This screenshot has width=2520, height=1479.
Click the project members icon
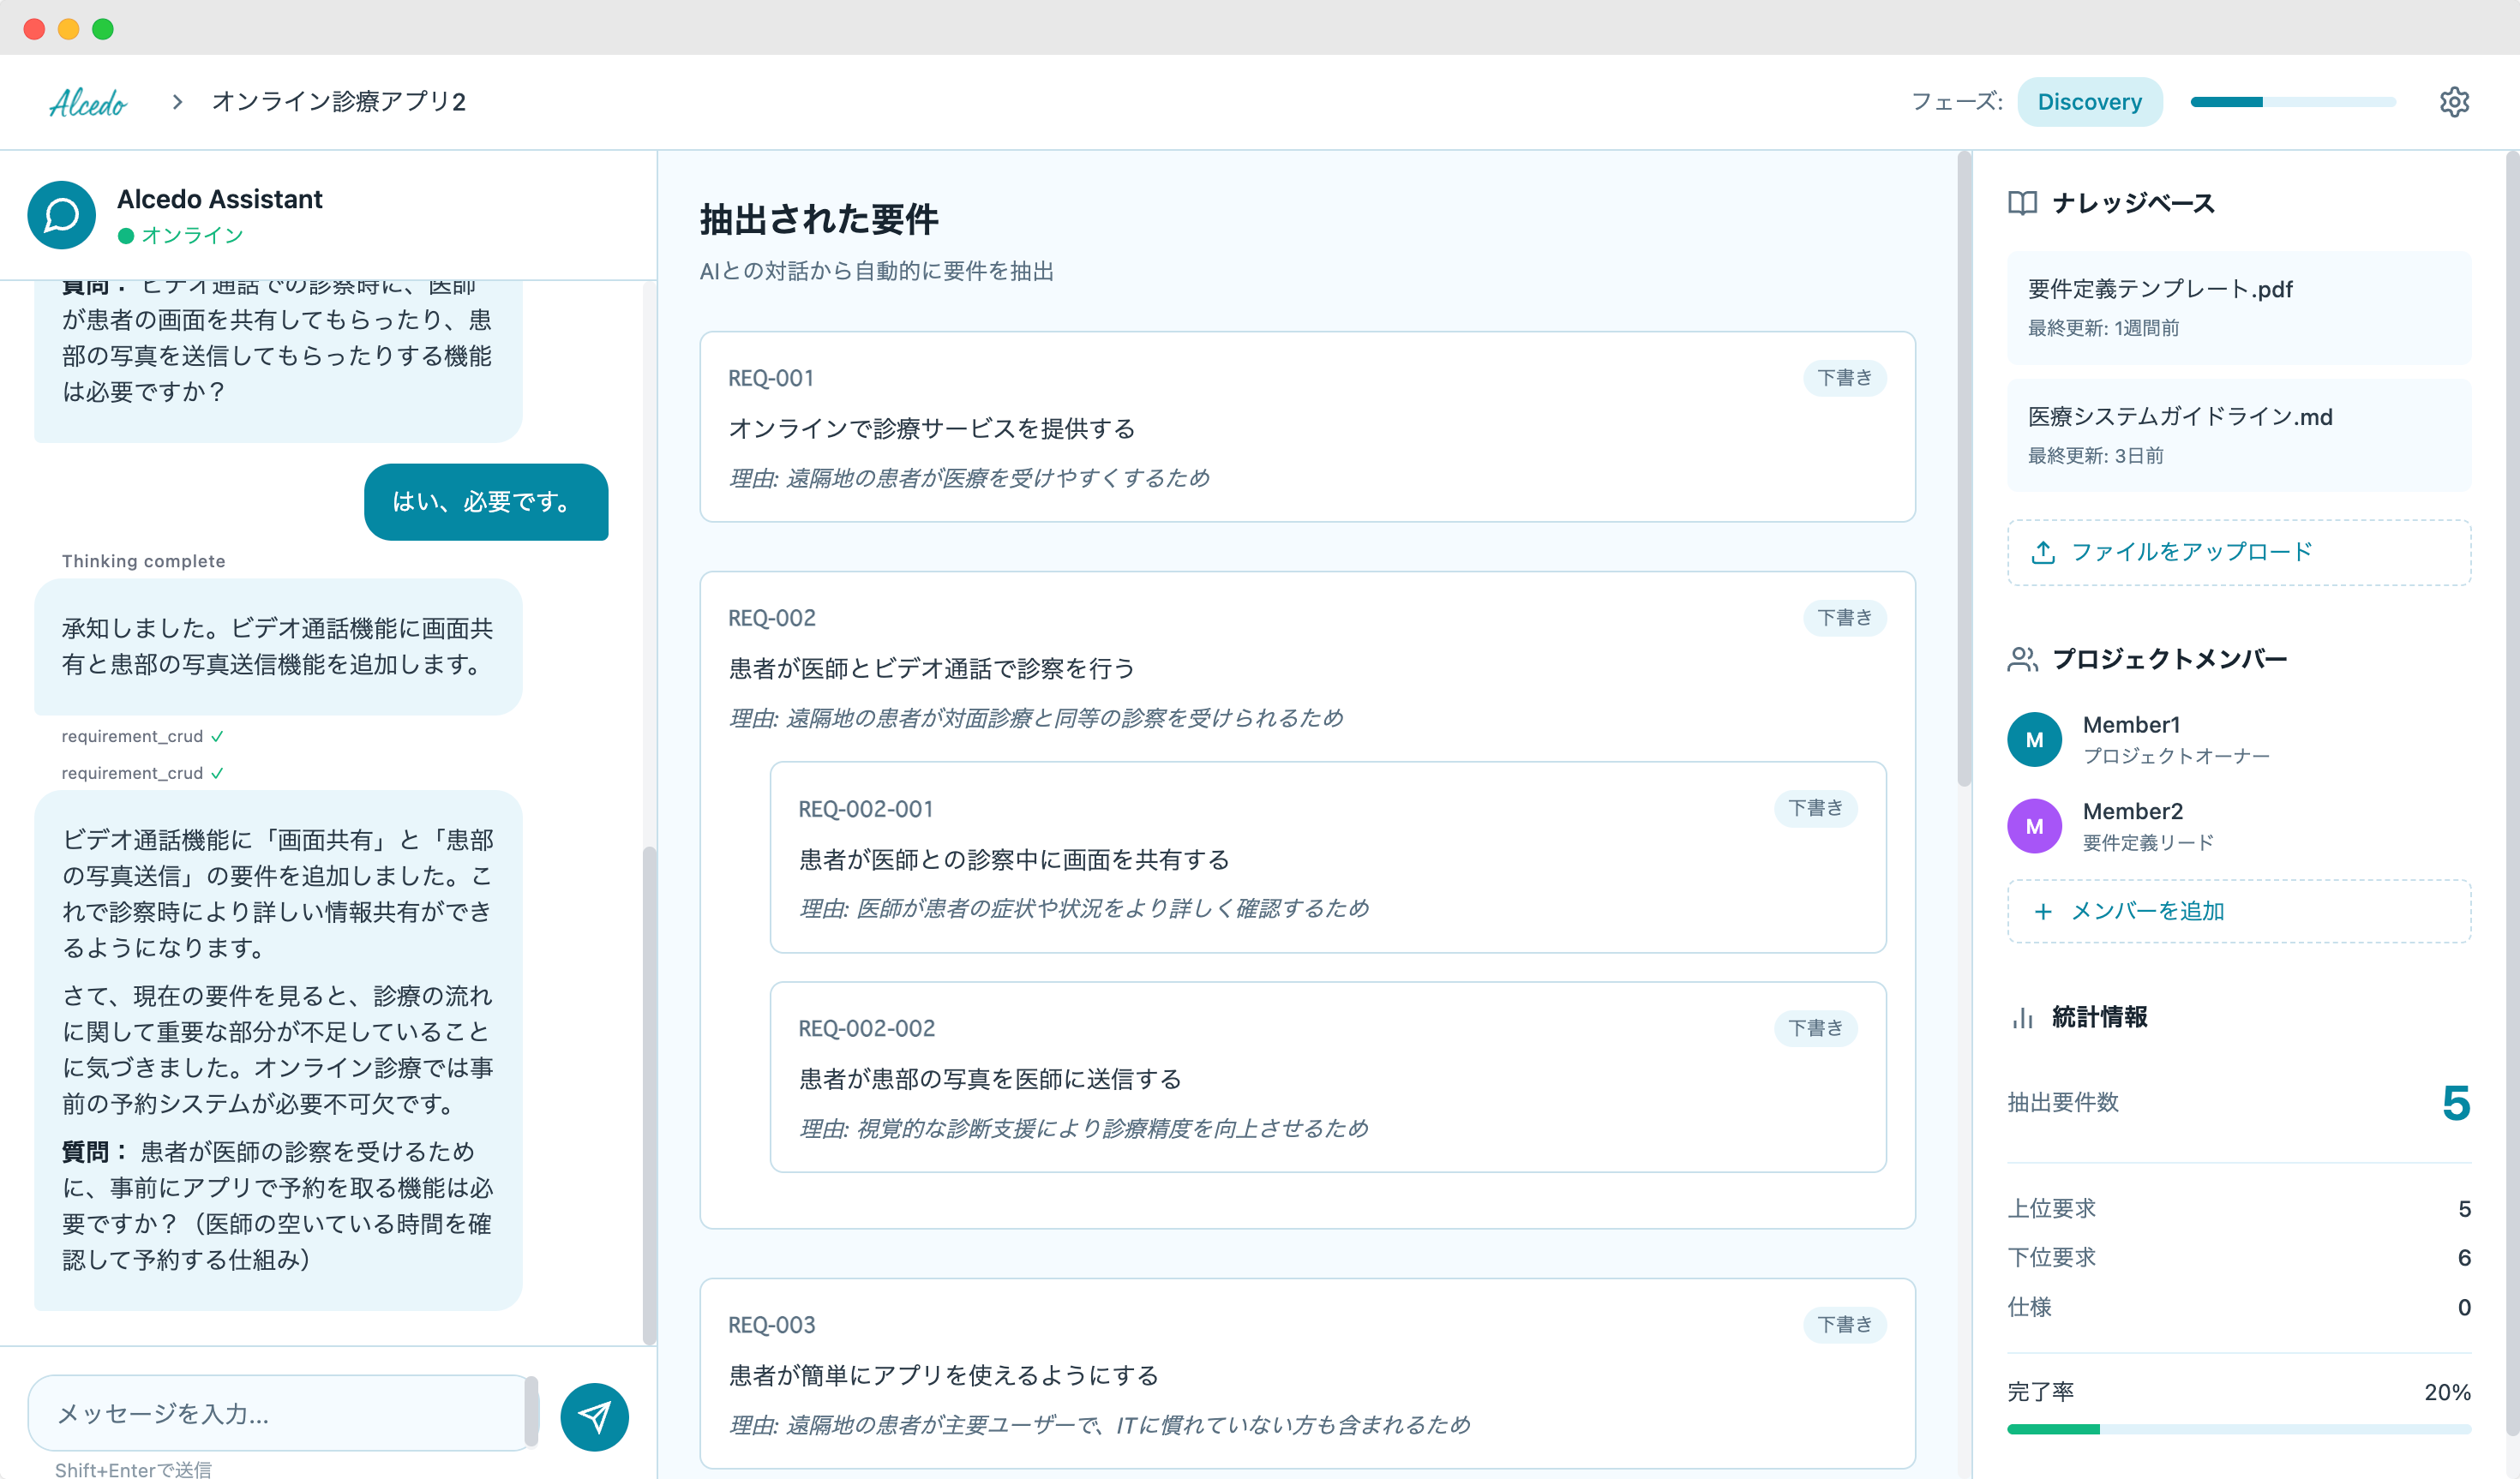[x=2023, y=658]
